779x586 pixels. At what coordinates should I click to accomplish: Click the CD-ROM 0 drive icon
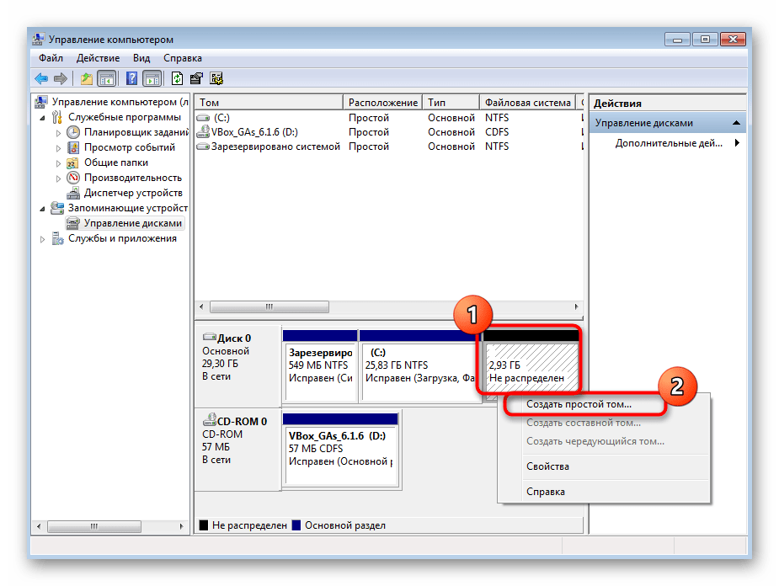click(x=209, y=420)
